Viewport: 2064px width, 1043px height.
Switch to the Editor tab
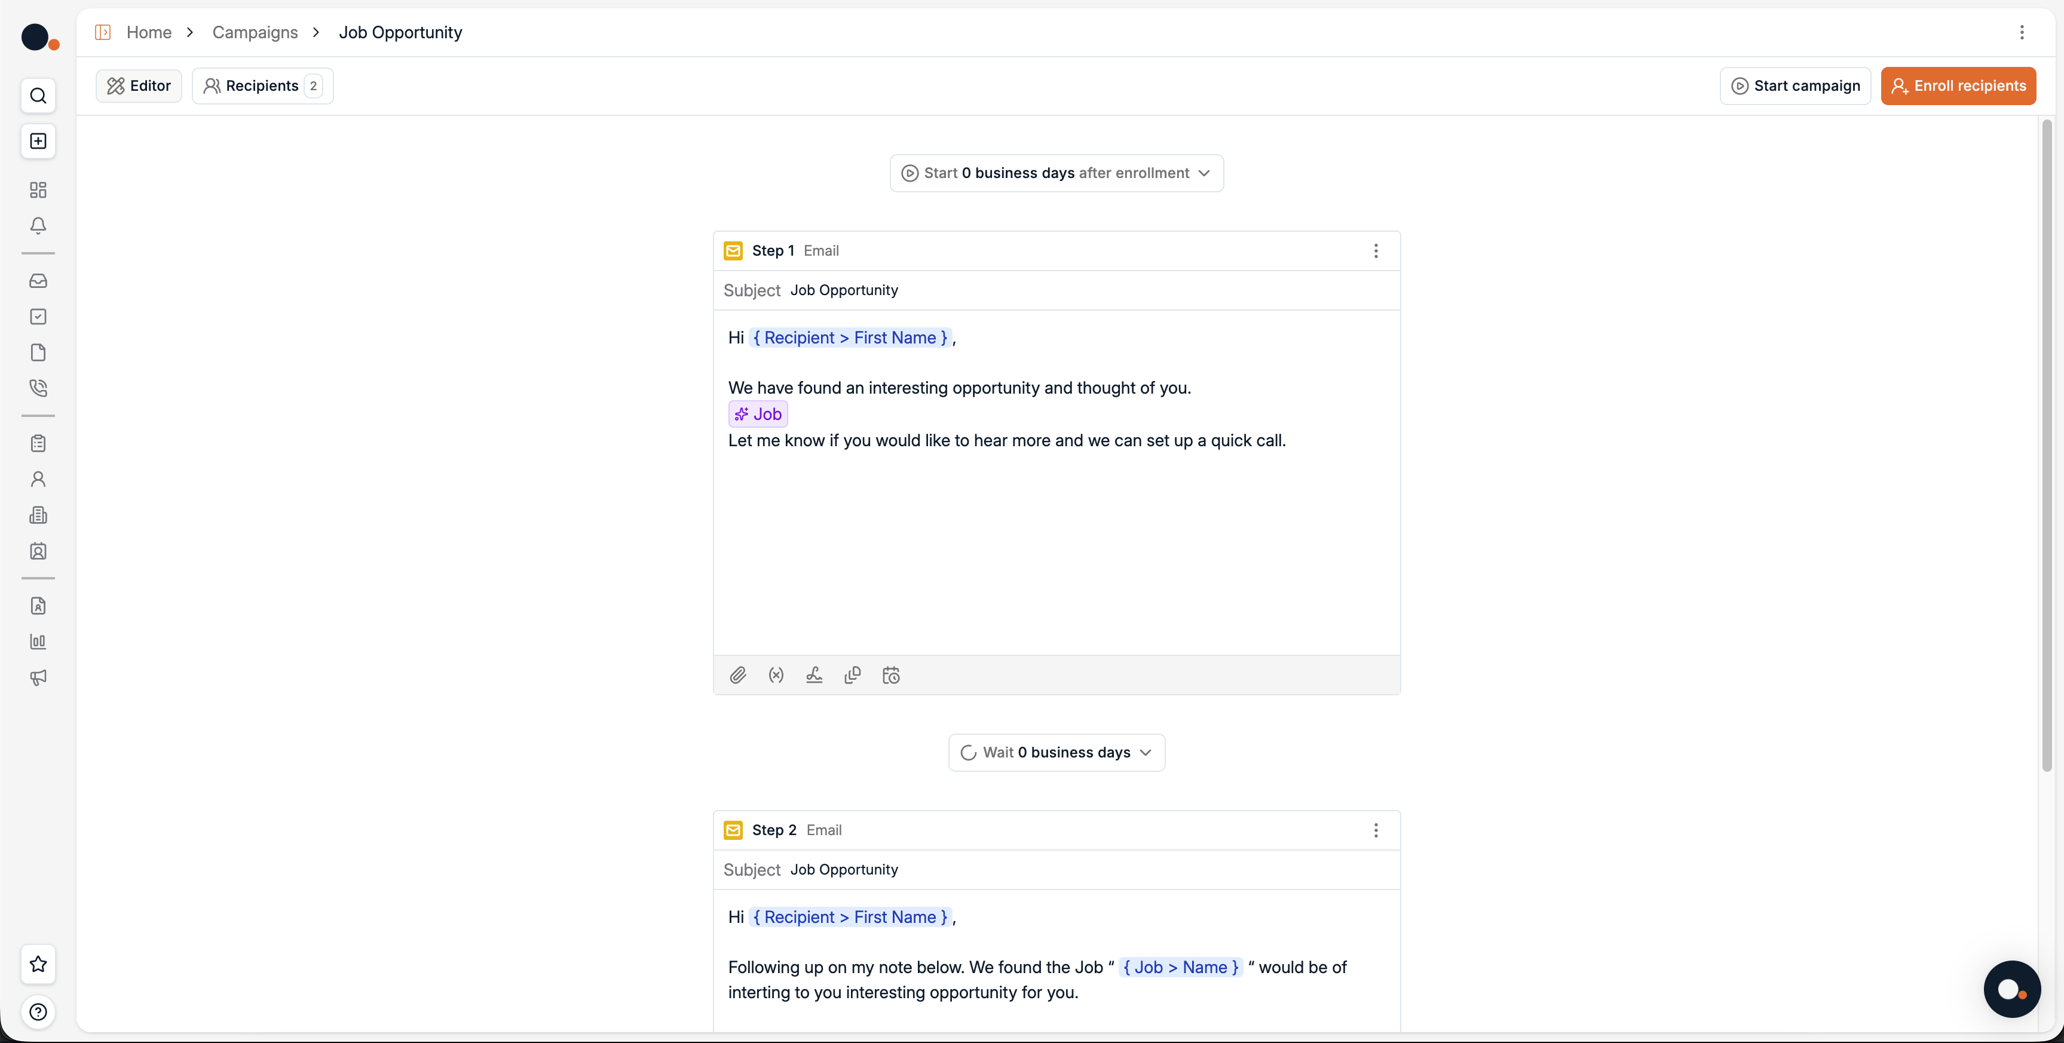139,85
